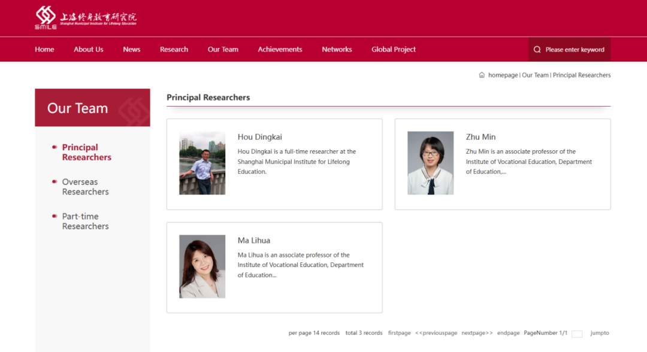
Task: Go to nextpage in pagination
Action: click(x=477, y=333)
